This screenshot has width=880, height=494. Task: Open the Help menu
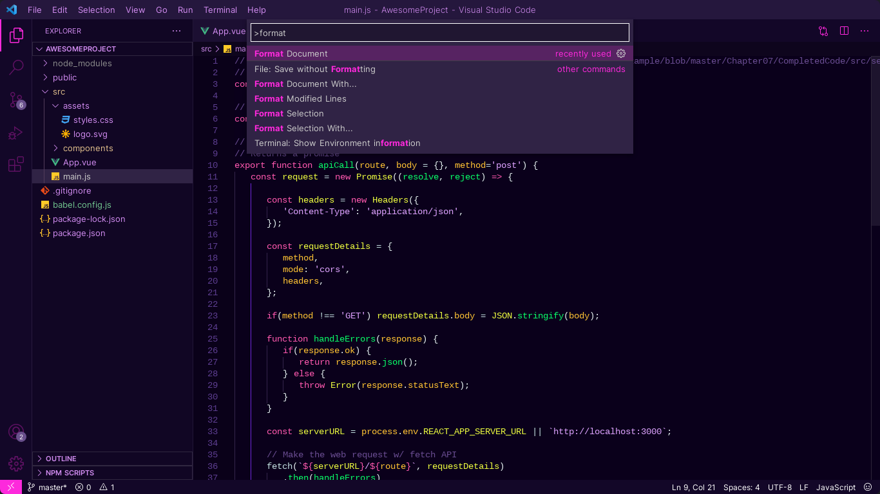pyautogui.click(x=256, y=10)
